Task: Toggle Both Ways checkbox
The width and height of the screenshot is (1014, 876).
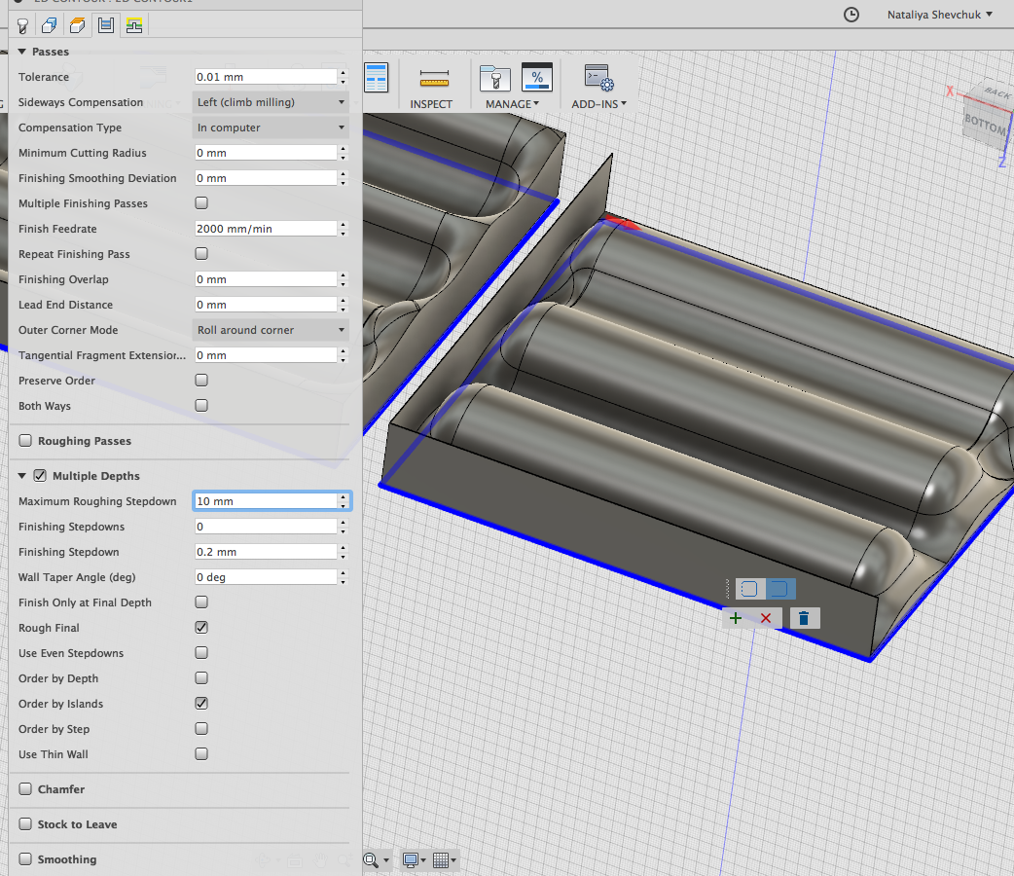Action: click(201, 406)
